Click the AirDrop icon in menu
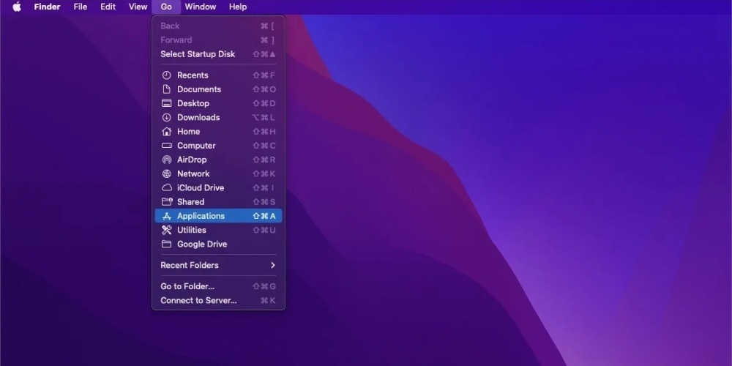The height and width of the screenshot is (366, 732). pyautogui.click(x=166, y=160)
